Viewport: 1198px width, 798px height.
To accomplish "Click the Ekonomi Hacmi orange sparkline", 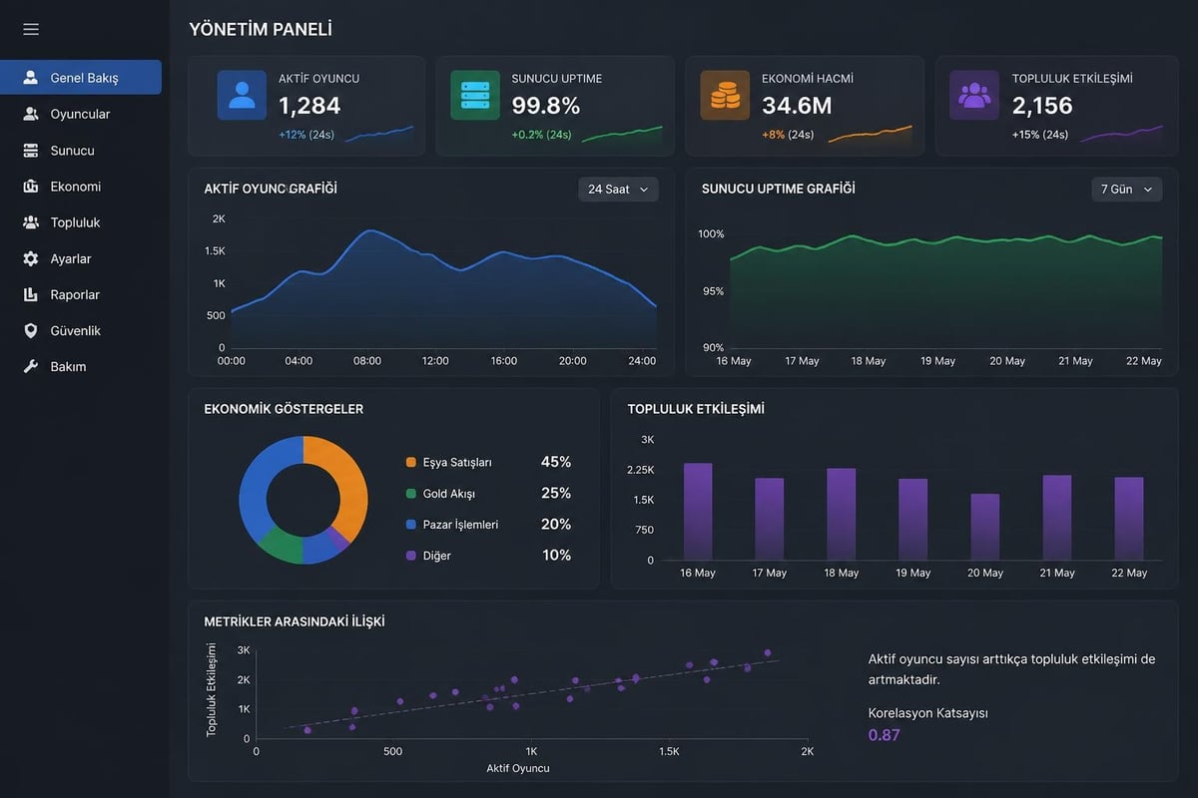I will pyautogui.click(x=870, y=134).
